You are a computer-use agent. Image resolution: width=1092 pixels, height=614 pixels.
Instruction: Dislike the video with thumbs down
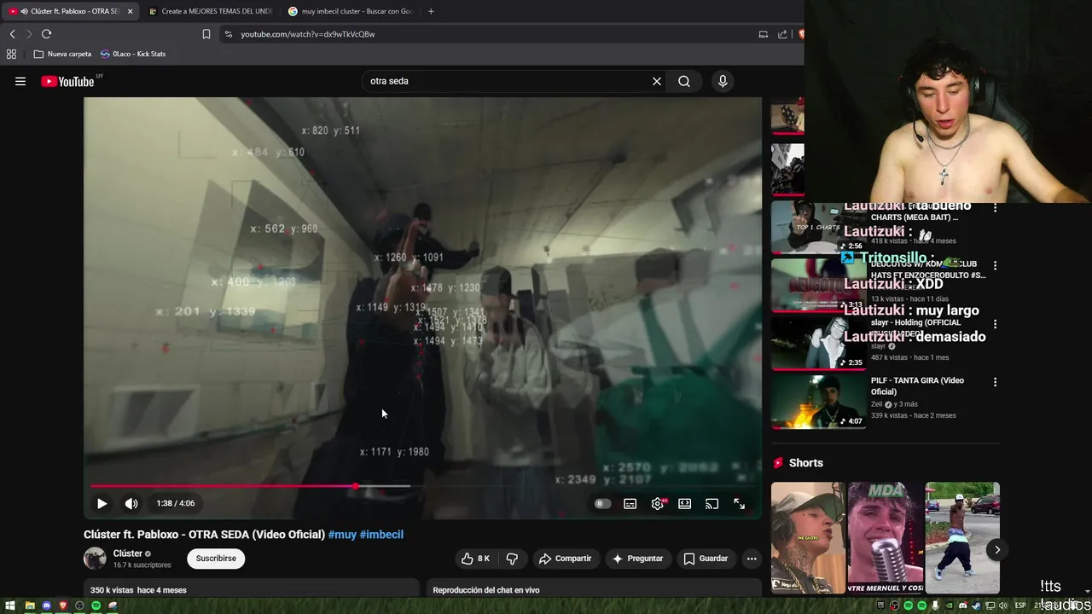coord(512,559)
